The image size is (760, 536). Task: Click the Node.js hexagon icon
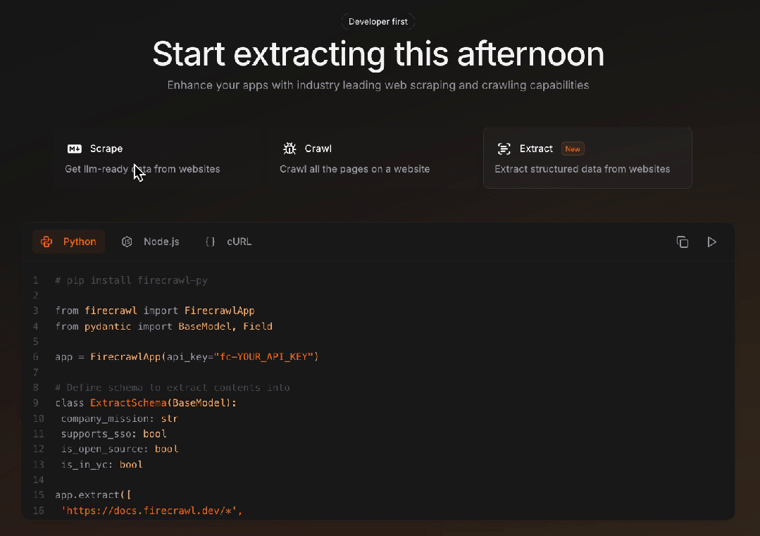pyautogui.click(x=127, y=242)
